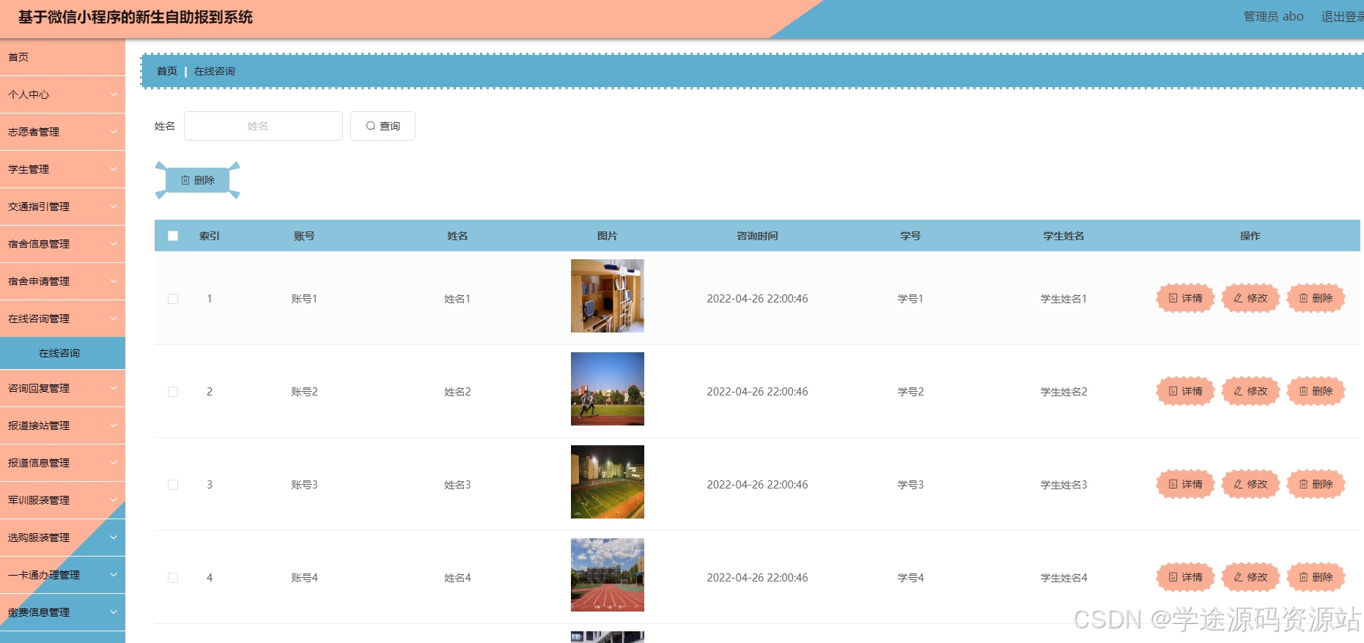Viewport: 1364px width, 643px height.
Task: Open 详情 for row 账号2
Action: pos(1185,391)
